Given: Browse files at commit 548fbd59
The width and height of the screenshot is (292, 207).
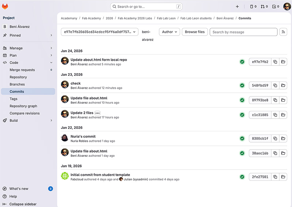Looking at the screenshot, I should (x=283, y=85).
